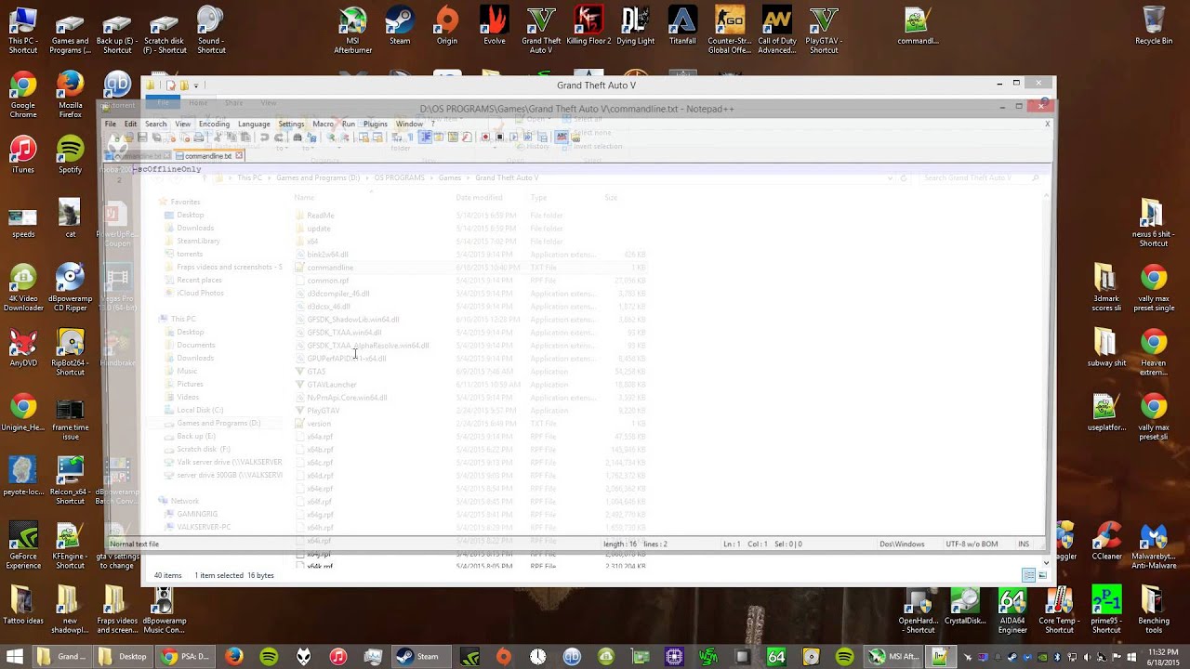Select the AIDA64 Engineer desktop icon
Viewport: 1190px width, 669px height.
coord(1012,610)
